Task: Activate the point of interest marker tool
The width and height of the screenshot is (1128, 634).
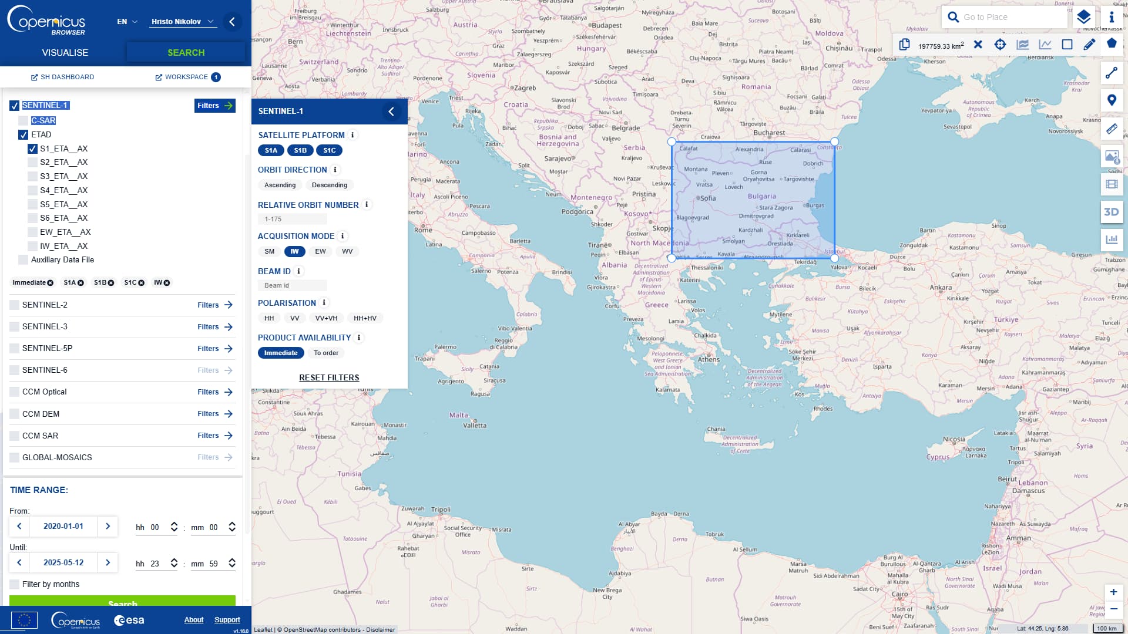Action: (x=1112, y=100)
